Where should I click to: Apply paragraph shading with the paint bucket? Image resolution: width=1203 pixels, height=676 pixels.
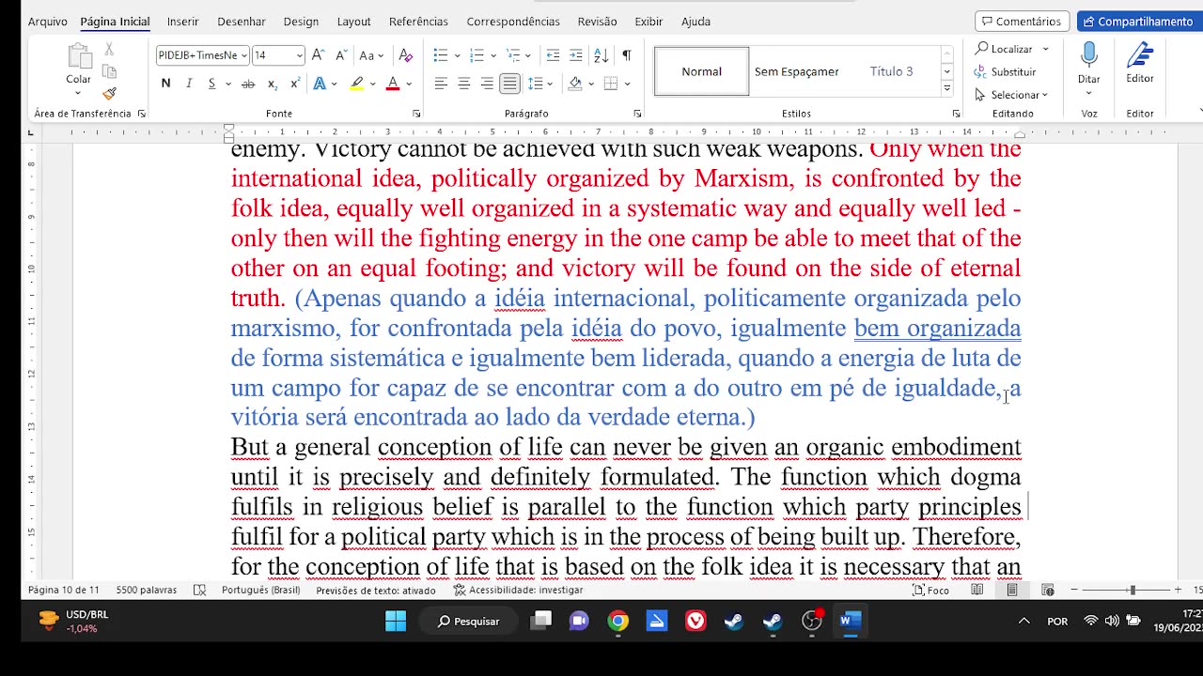(575, 84)
